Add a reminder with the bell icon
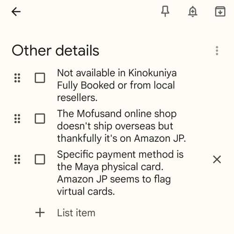 tap(193, 12)
